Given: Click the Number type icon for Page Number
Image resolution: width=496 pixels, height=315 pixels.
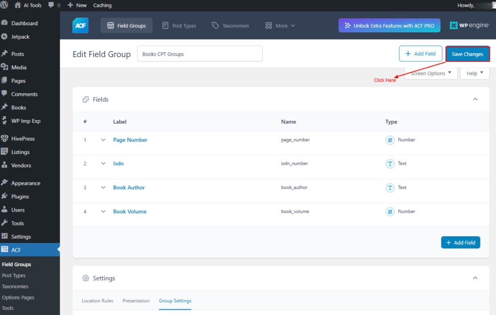Looking at the screenshot, I should [x=390, y=140].
